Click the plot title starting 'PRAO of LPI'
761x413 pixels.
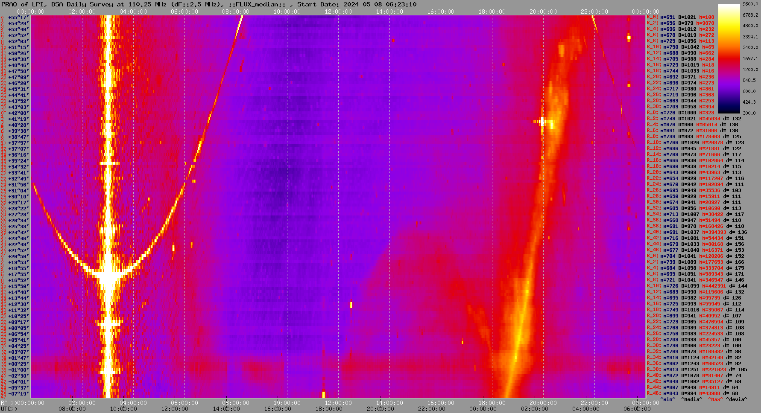coord(209,4)
